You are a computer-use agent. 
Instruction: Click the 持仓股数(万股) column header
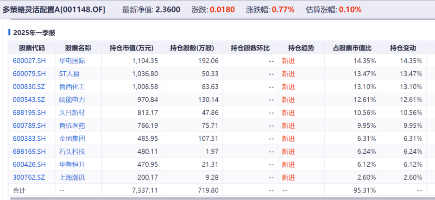pyautogui.click(x=192, y=48)
